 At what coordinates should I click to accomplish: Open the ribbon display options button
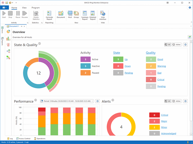168,3
